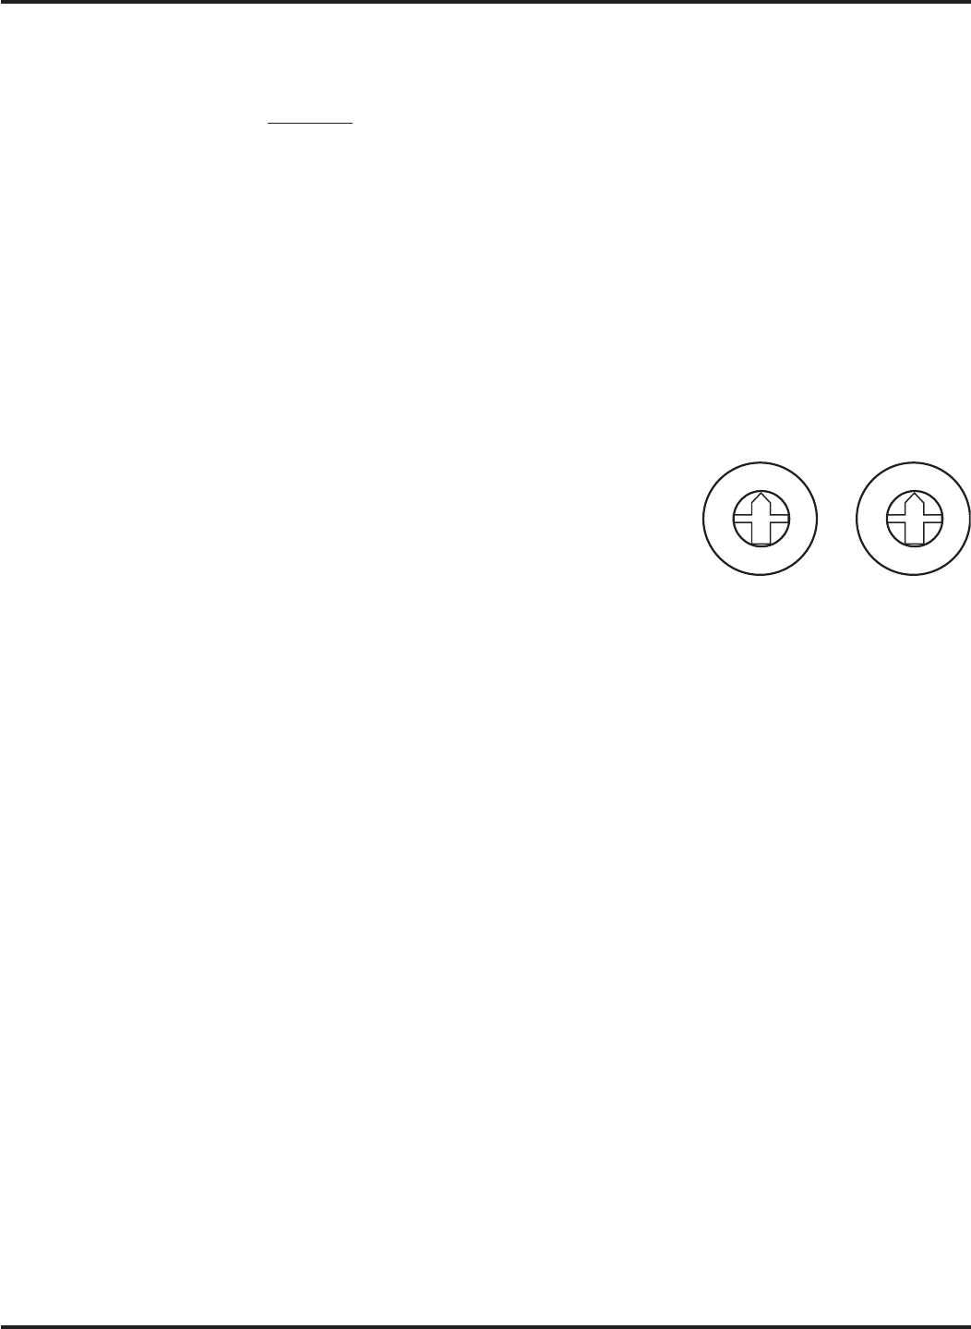Click left dial's horizontal cross slot
The width and height of the screenshot is (971, 1329).
[x=761, y=520]
